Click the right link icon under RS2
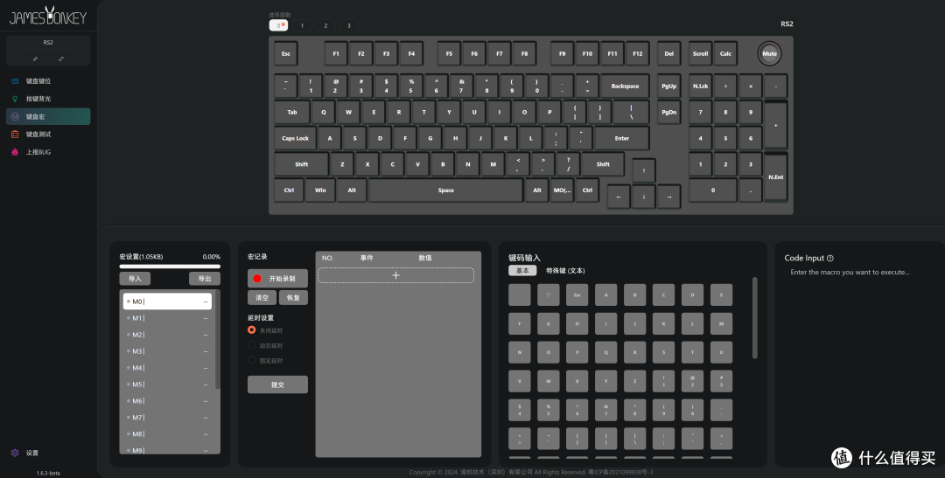Image resolution: width=945 pixels, height=478 pixels. tap(61, 59)
